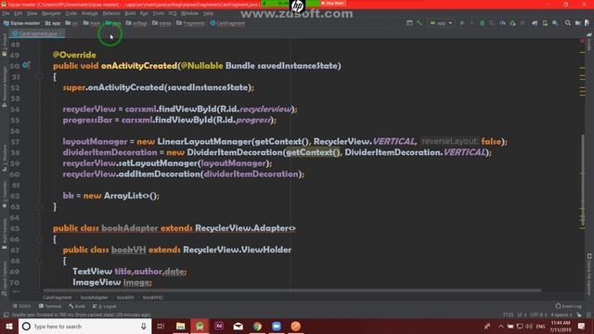
Task: Open the Analyze menu
Action: coord(89,13)
